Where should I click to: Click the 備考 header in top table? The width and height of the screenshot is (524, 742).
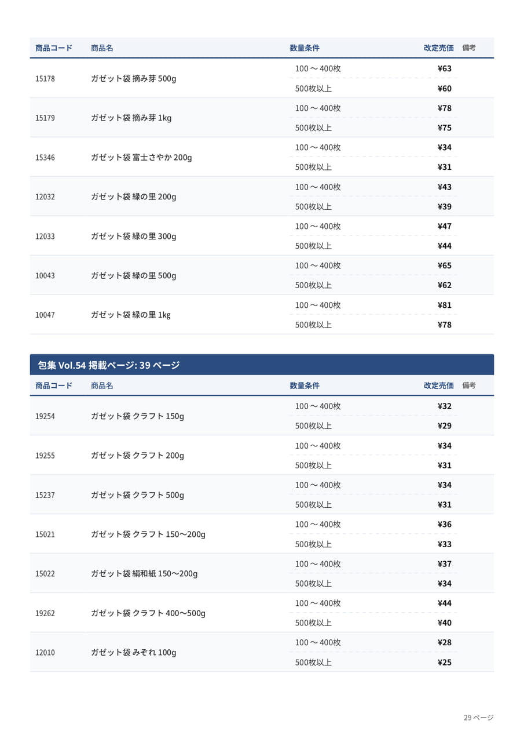tap(469, 48)
